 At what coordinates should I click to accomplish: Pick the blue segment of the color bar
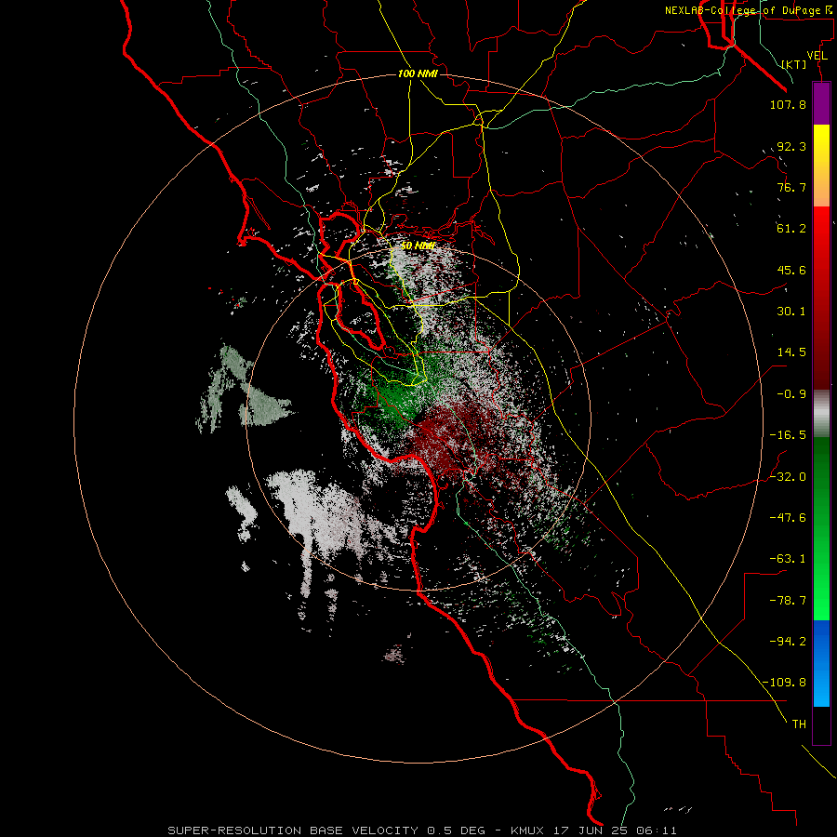[821, 663]
